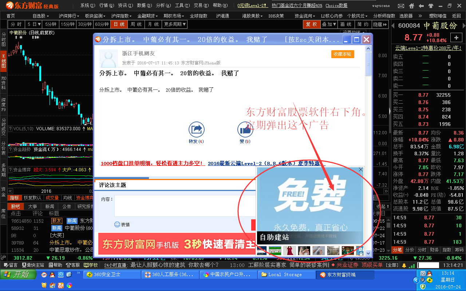This screenshot has height=291, width=466.
Task: Open the 分笔 tab in right panel
Action: pos(397,250)
